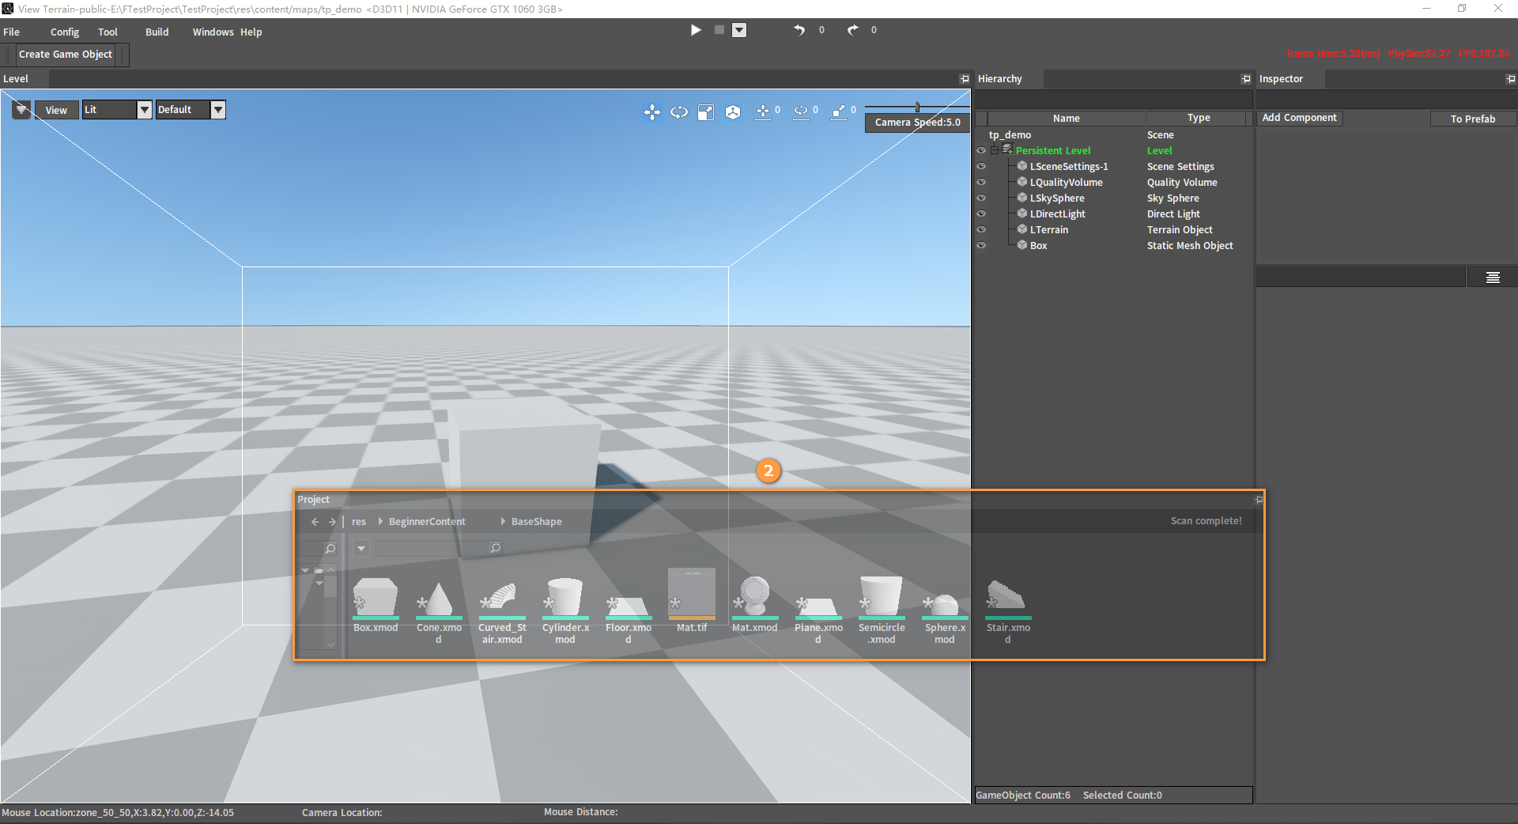The image size is (1518, 824).
Task: Click the Play button in the toolbar
Action: coord(696,30)
